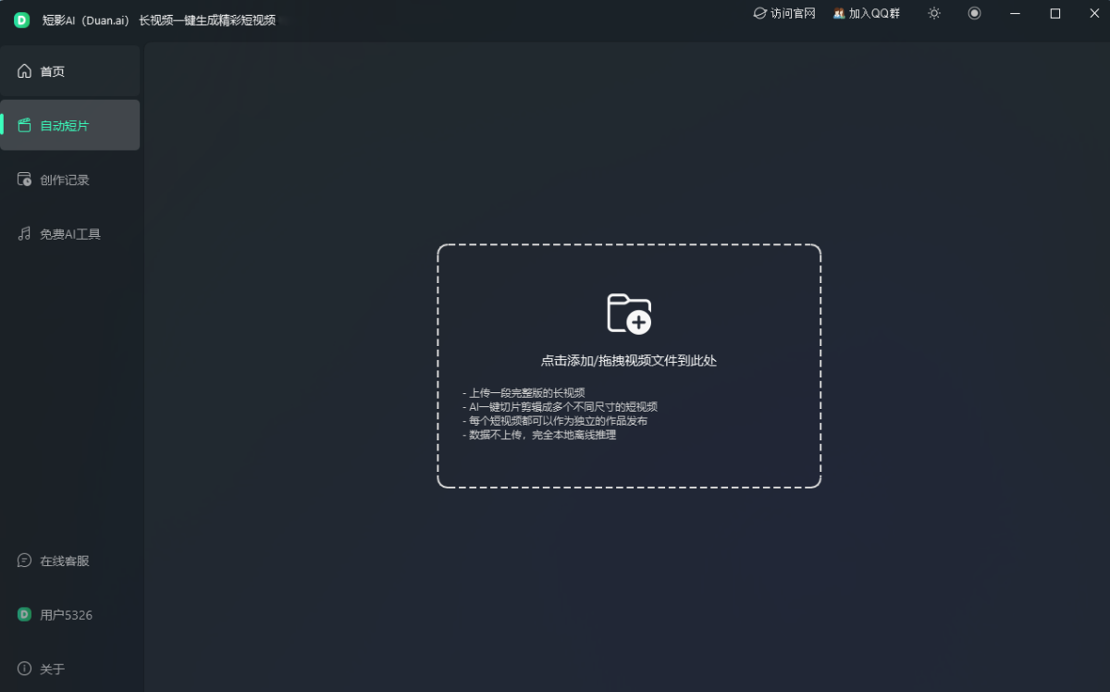This screenshot has width=1110, height=692.
Task: Click the folder-plus add video icon
Action: 629,314
